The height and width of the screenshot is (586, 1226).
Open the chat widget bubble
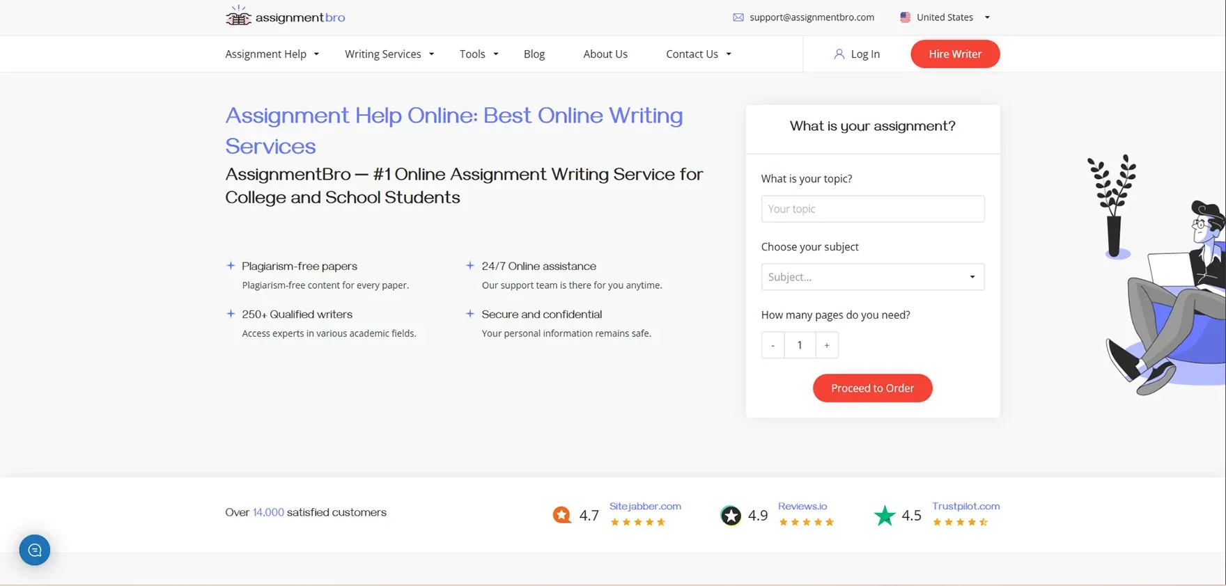coord(35,551)
